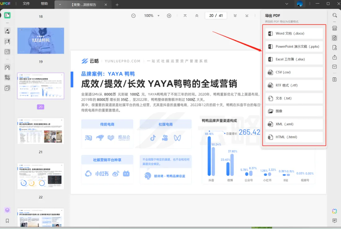
Task: Open the title bar chevron dropdown
Action: coord(287,4)
